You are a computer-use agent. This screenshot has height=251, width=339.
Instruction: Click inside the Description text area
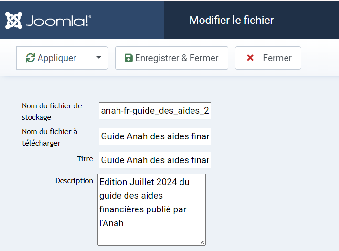[x=151, y=209]
